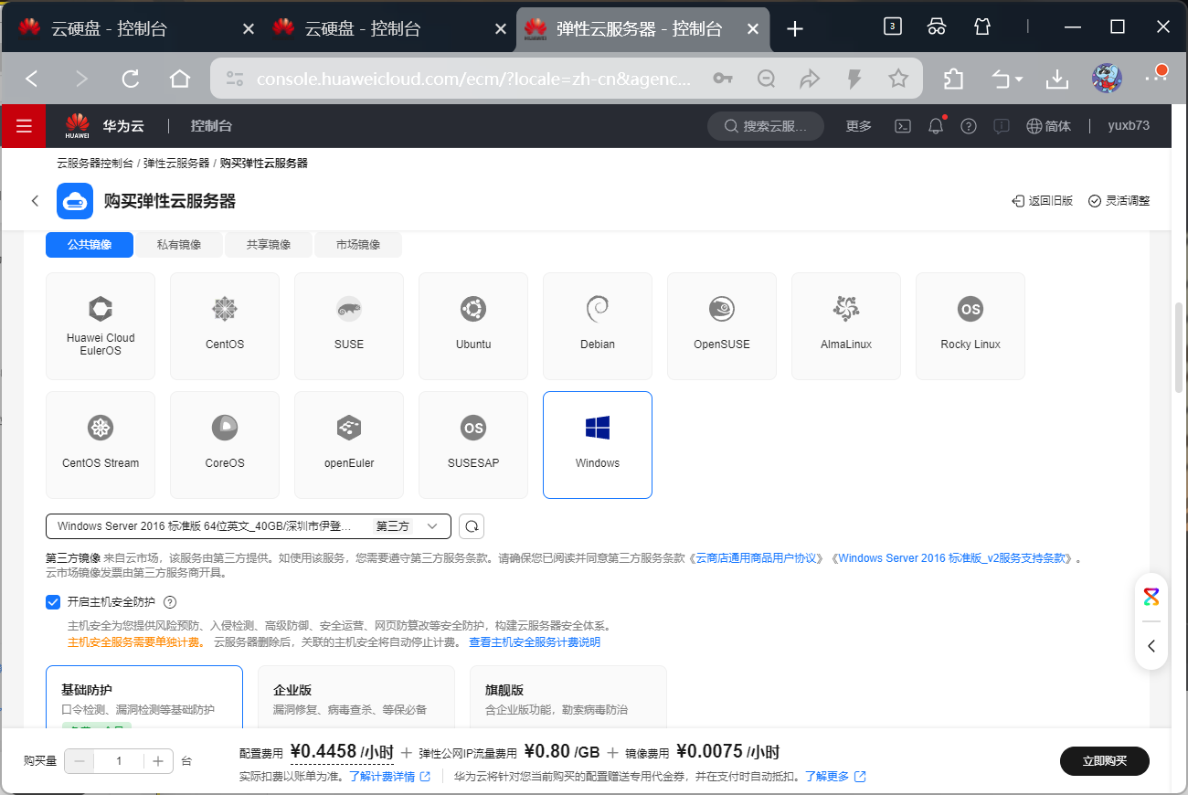Toggle host security protection checkbox

pyautogui.click(x=53, y=602)
